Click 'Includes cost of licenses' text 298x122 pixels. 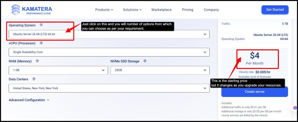[255, 77]
